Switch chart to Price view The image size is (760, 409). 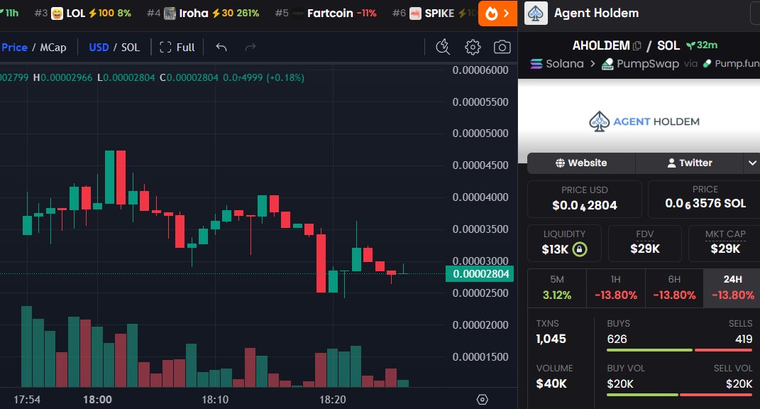coord(14,47)
